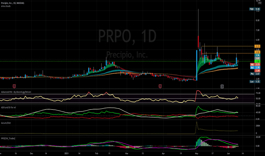Image resolution: width=265 pixels, height=156 pixels.
Task: Click the 6.00 value on the price axis
Action: (258, 40)
